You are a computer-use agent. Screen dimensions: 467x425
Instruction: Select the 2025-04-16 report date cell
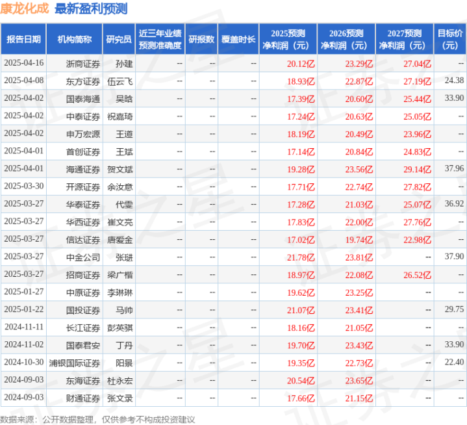pyautogui.click(x=23, y=64)
